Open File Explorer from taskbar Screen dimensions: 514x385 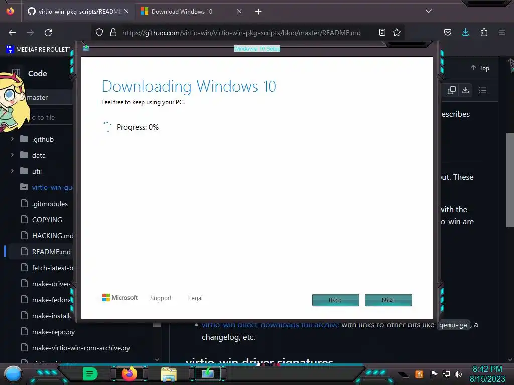169,374
